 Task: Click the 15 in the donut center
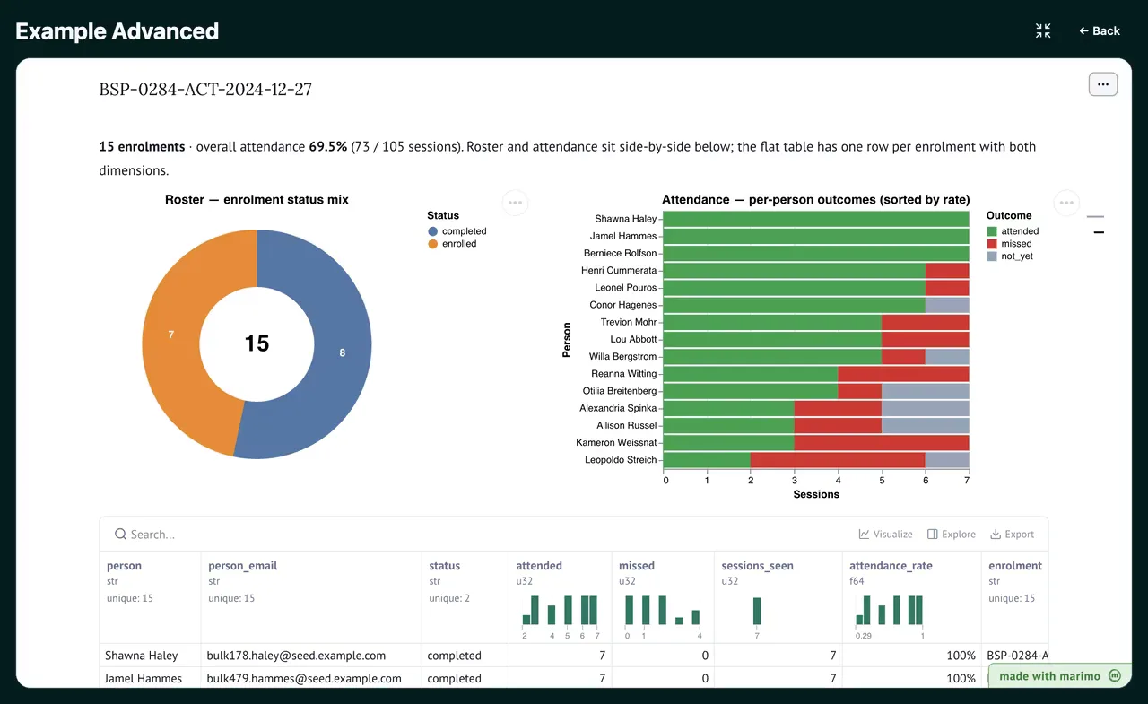point(257,343)
